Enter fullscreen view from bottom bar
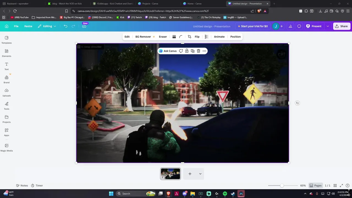 click(x=341, y=186)
